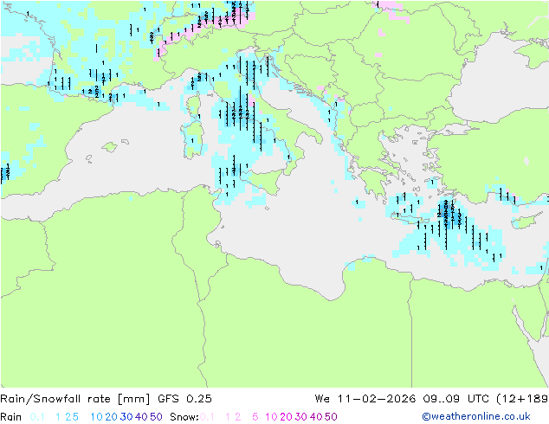Click the date text "We 11-02-2026"
Image resolution: width=549 pixels, height=424 pixels.
tap(365, 398)
